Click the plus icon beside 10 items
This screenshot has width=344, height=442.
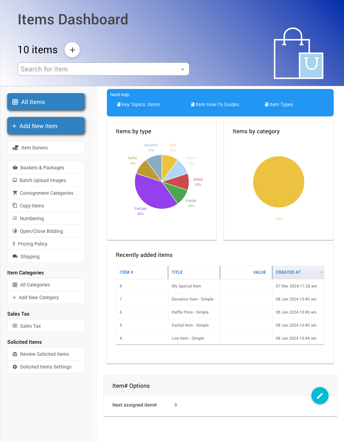72,50
